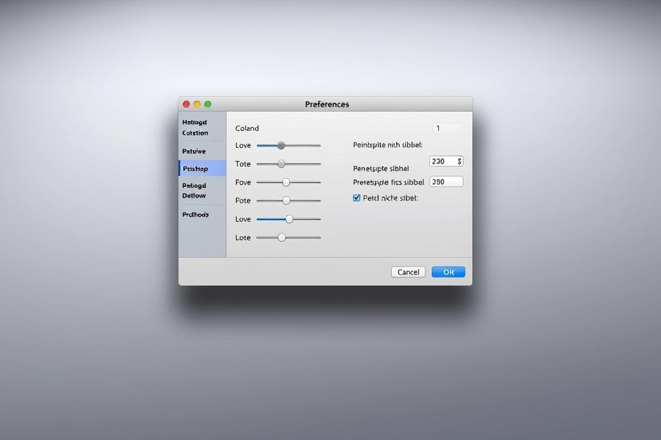661x440 pixels.
Task: Click the blue-filled "Love" slider handle
Action: pos(289,218)
